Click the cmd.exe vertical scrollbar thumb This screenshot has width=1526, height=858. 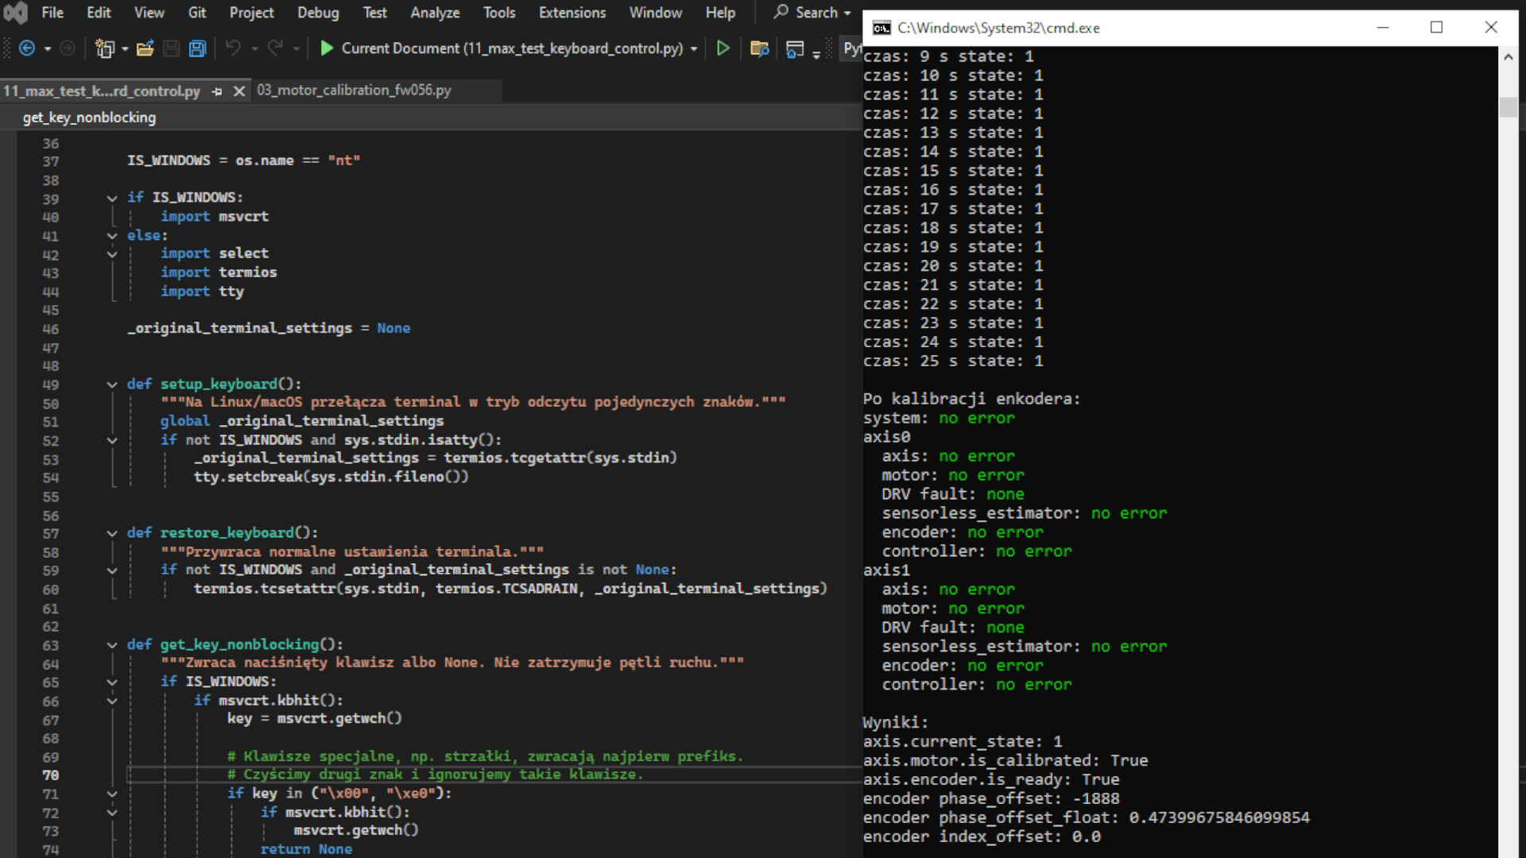1508,107
